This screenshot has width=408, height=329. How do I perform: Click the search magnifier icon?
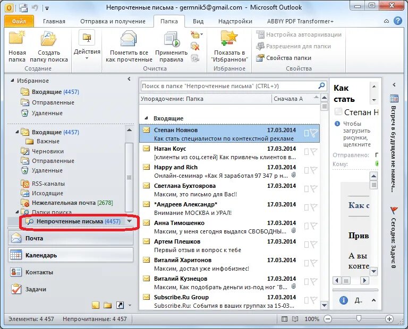321,85
